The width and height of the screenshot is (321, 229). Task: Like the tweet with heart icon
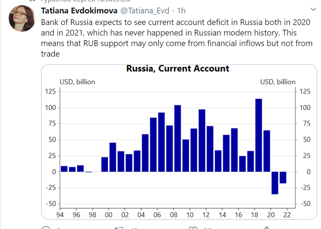(193, 228)
